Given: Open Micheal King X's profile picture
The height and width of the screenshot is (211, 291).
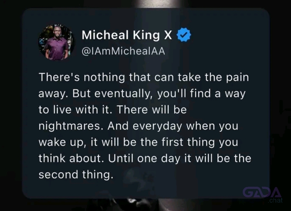Looking at the screenshot, I should point(57,42).
